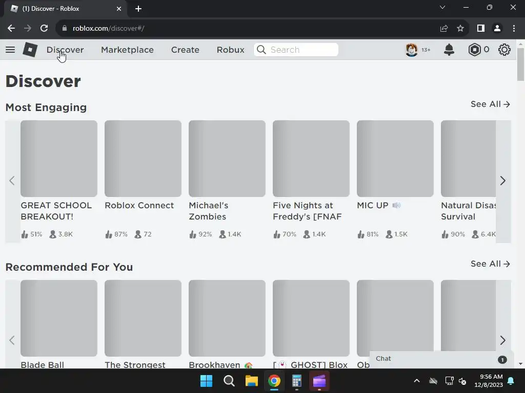Click the Roblox Search input field
525x393 pixels.
click(x=296, y=50)
